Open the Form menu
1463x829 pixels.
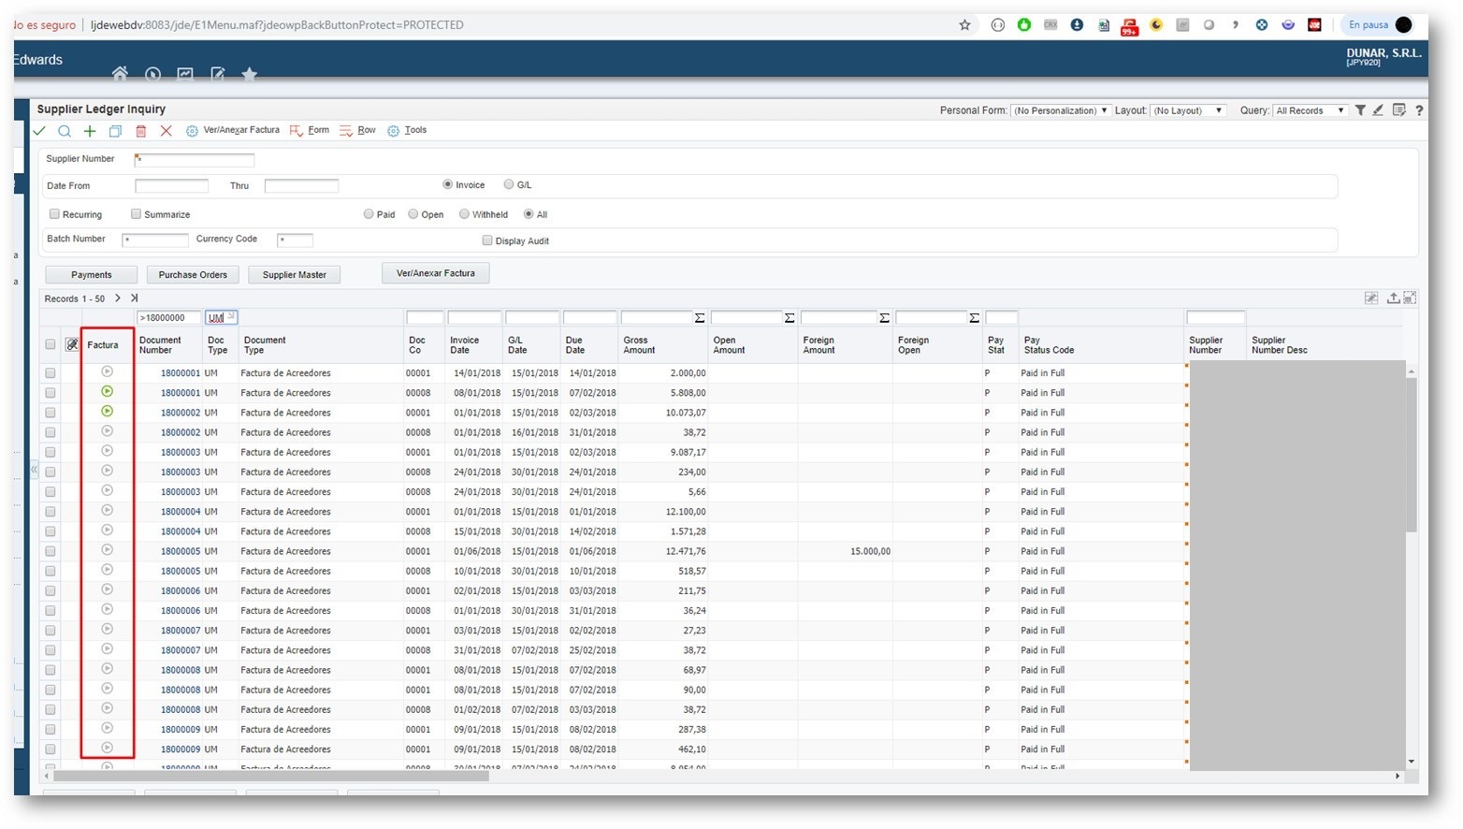point(318,130)
